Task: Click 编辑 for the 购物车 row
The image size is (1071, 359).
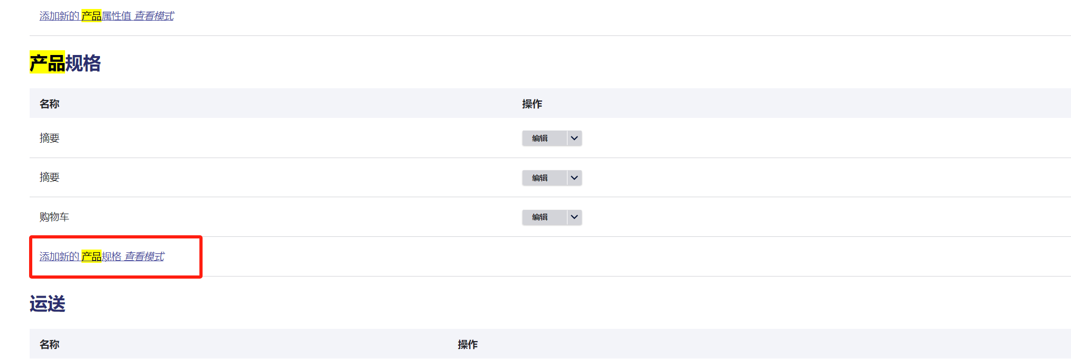Action: point(544,217)
